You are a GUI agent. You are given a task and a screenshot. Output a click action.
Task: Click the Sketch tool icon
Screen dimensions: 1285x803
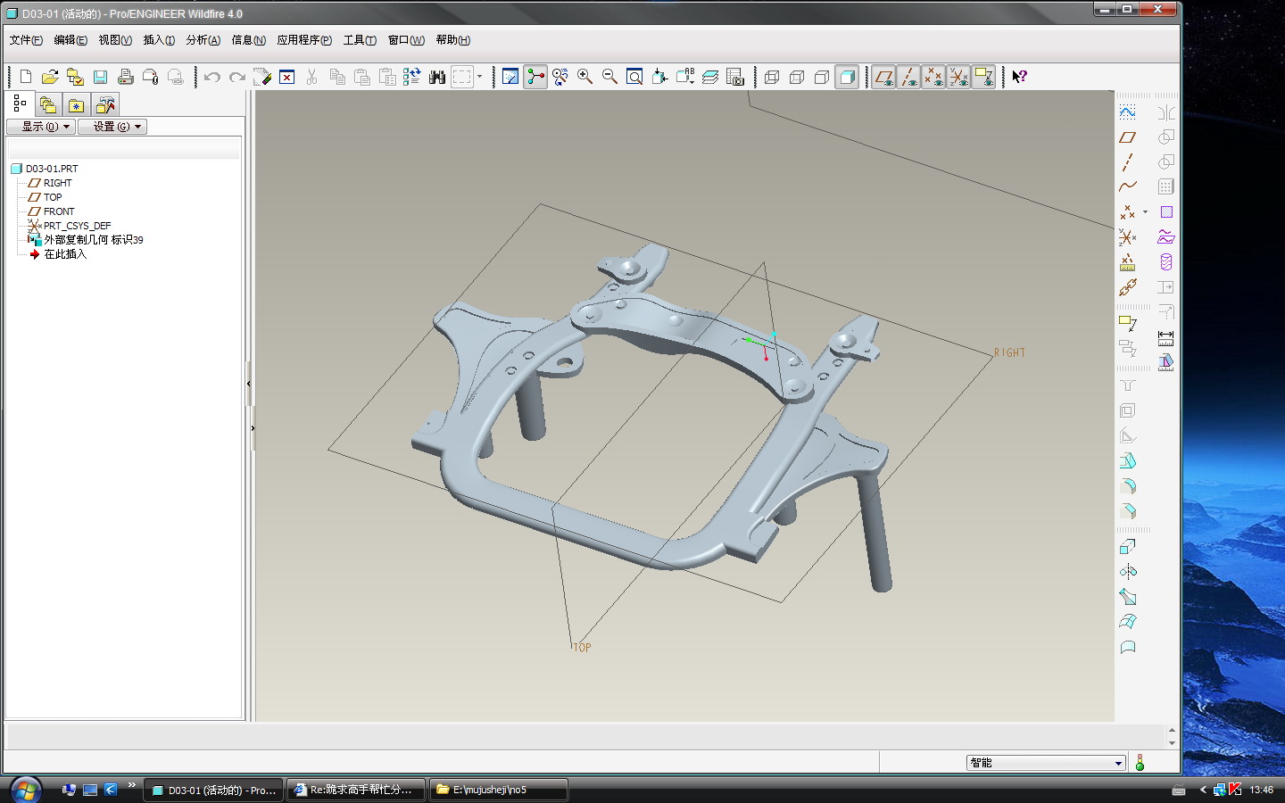[1128, 112]
